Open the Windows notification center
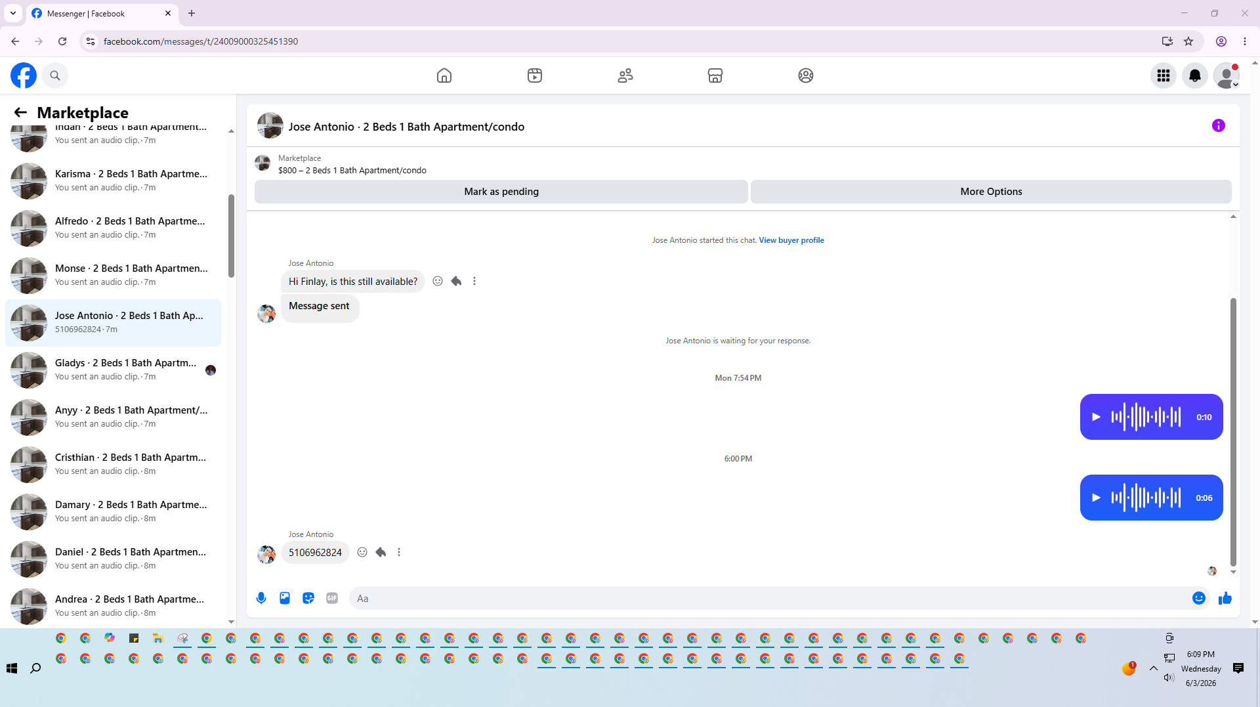 point(1238,668)
